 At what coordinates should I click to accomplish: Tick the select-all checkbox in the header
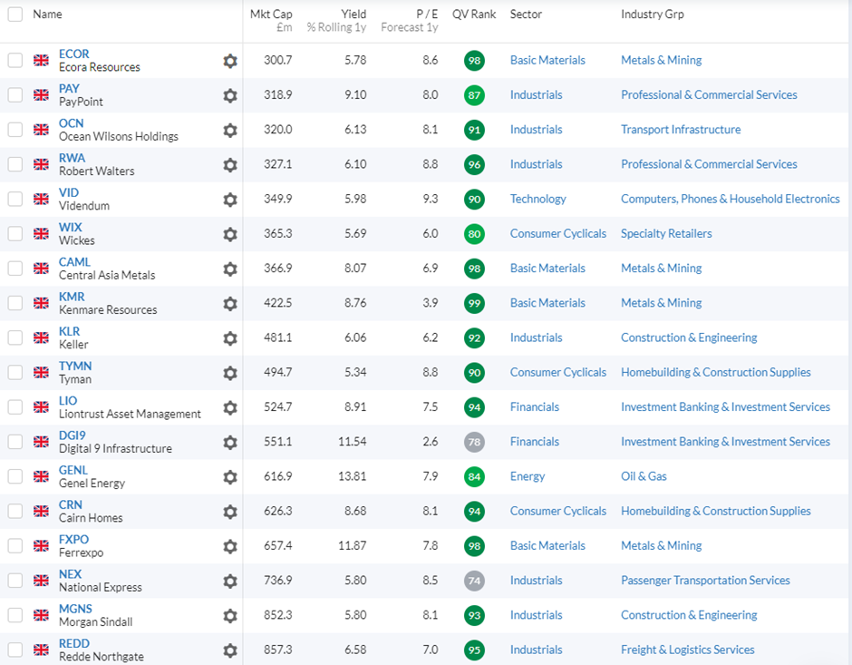coord(15,15)
